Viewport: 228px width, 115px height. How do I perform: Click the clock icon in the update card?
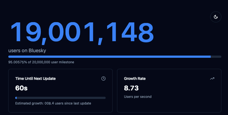click(103, 79)
